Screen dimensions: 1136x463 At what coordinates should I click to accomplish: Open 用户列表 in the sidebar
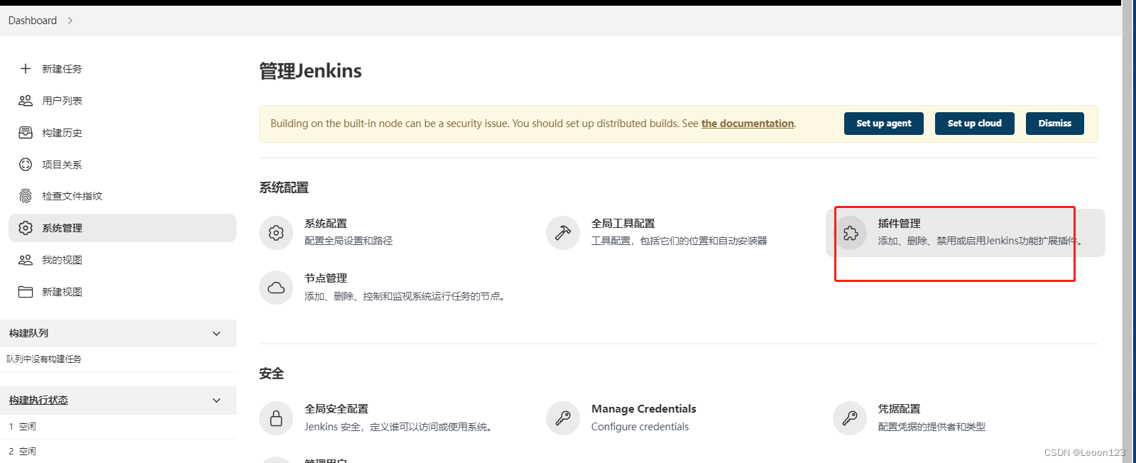click(122, 101)
